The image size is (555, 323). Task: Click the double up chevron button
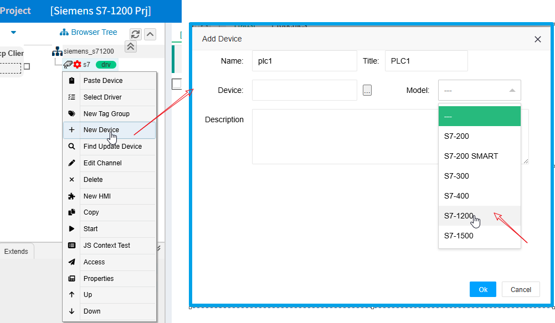click(131, 46)
